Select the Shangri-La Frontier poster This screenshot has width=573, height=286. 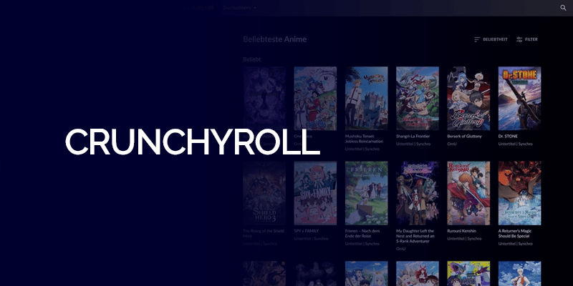point(418,99)
